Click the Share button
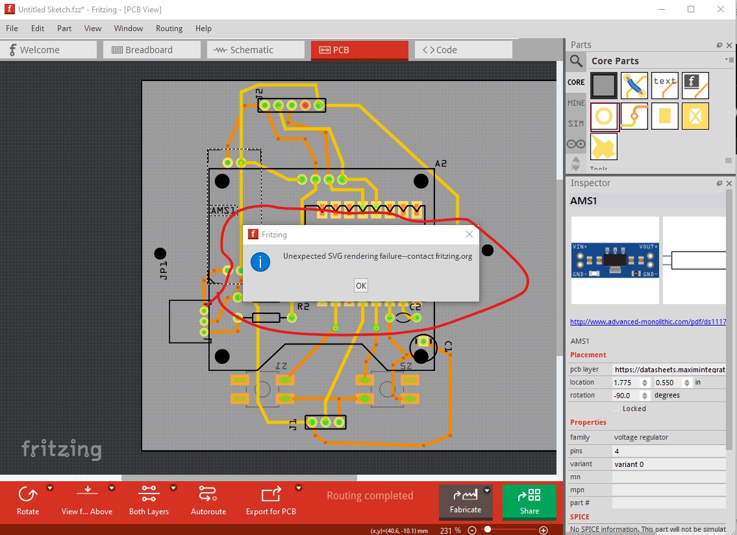This screenshot has height=535, width=737. (529, 502)
